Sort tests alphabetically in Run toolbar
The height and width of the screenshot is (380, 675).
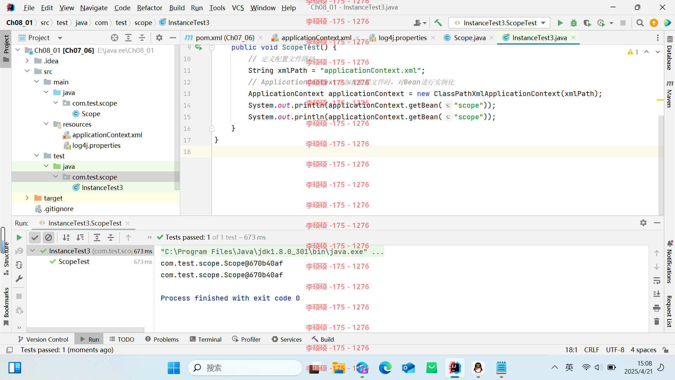pos(66,237)
